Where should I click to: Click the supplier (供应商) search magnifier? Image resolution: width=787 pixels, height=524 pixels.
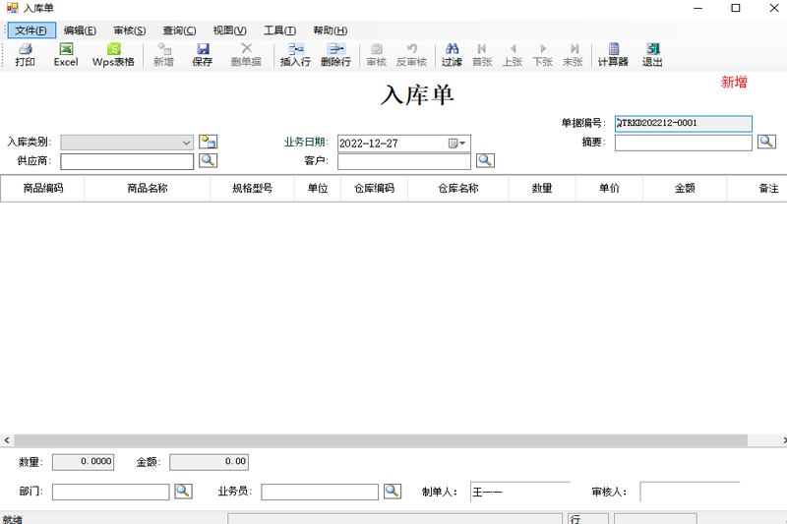pos(209,160)
